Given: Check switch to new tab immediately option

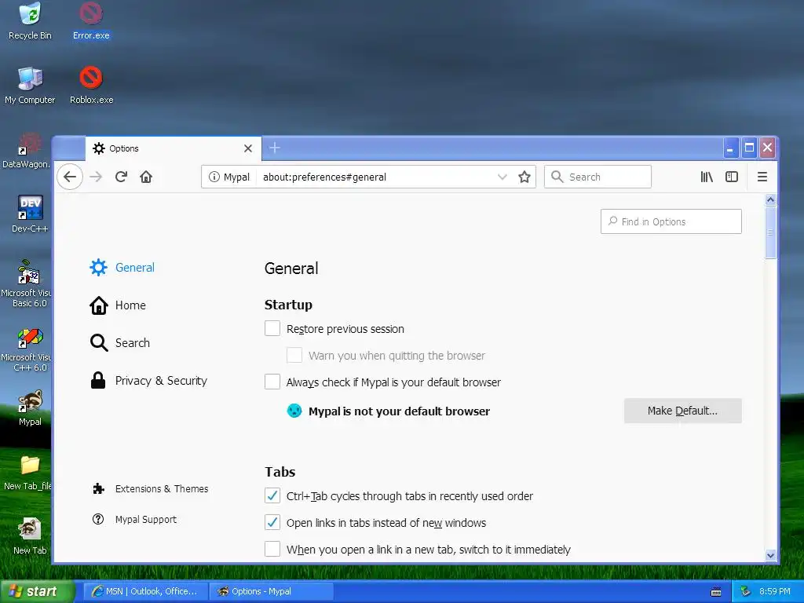Looking at the screenshot, I should 272,549.
